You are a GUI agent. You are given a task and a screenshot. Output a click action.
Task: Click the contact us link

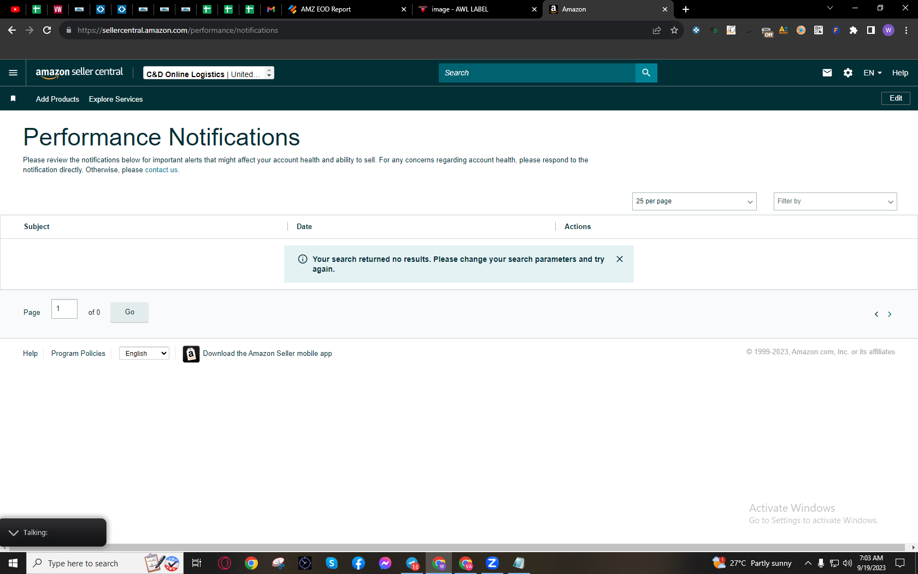tap(161, 170)
